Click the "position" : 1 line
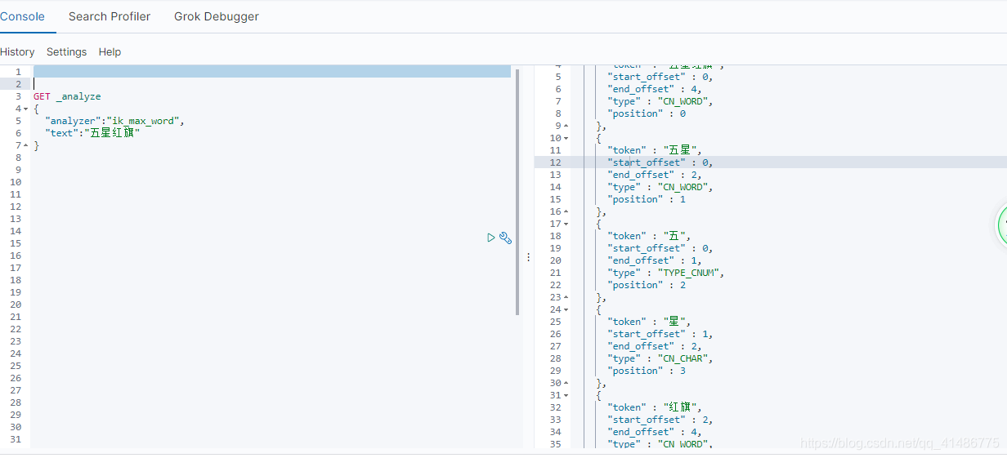This screenshot has height=458, width=1007. click(x=647, y=199)
